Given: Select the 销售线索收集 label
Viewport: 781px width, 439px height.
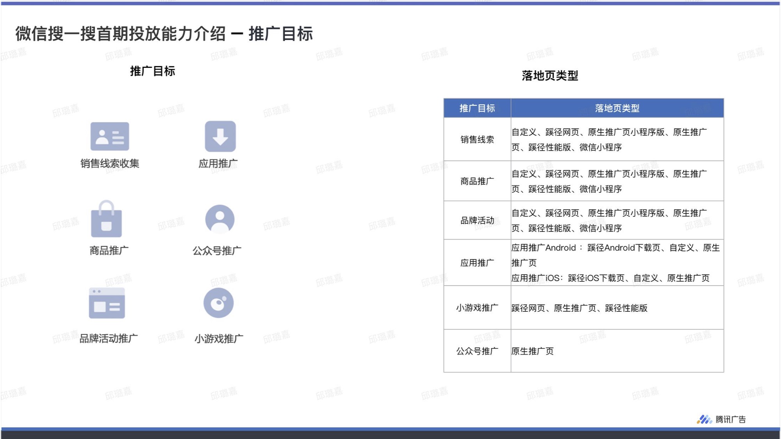Looking at the screenshot, I should point(110,164).
